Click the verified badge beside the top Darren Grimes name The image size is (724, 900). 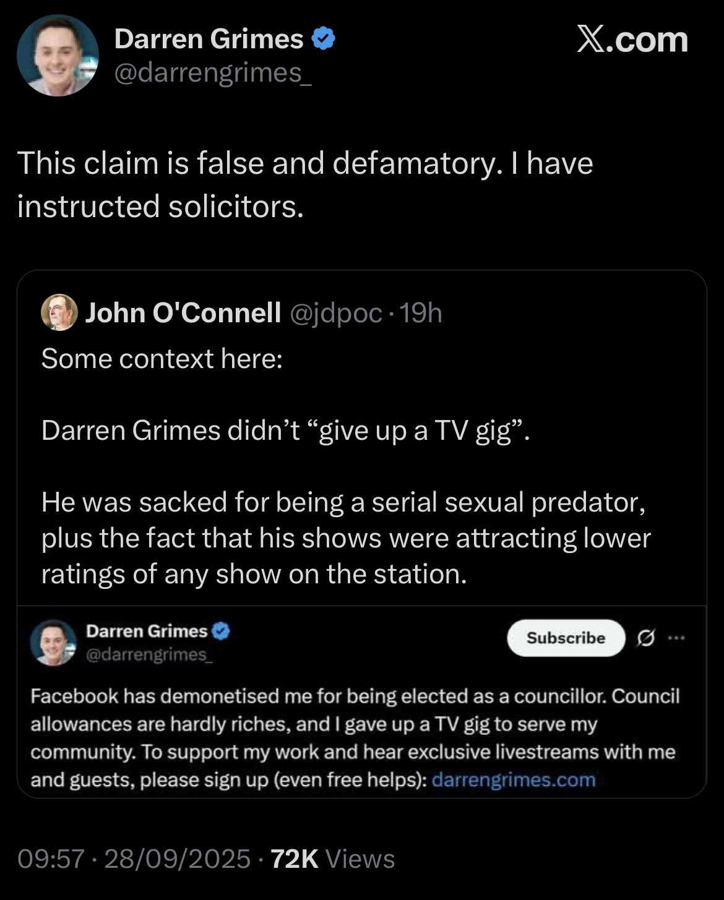323,39
